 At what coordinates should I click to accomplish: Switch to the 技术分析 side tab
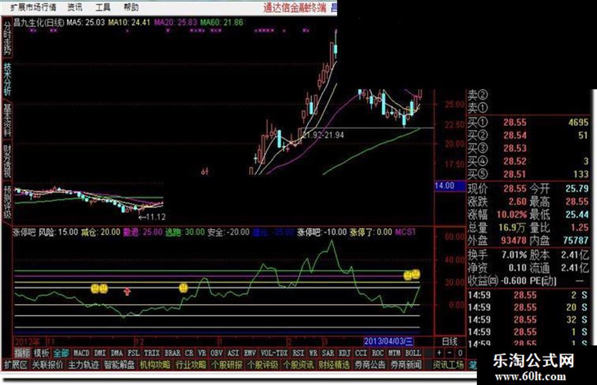tap(7, 78)
